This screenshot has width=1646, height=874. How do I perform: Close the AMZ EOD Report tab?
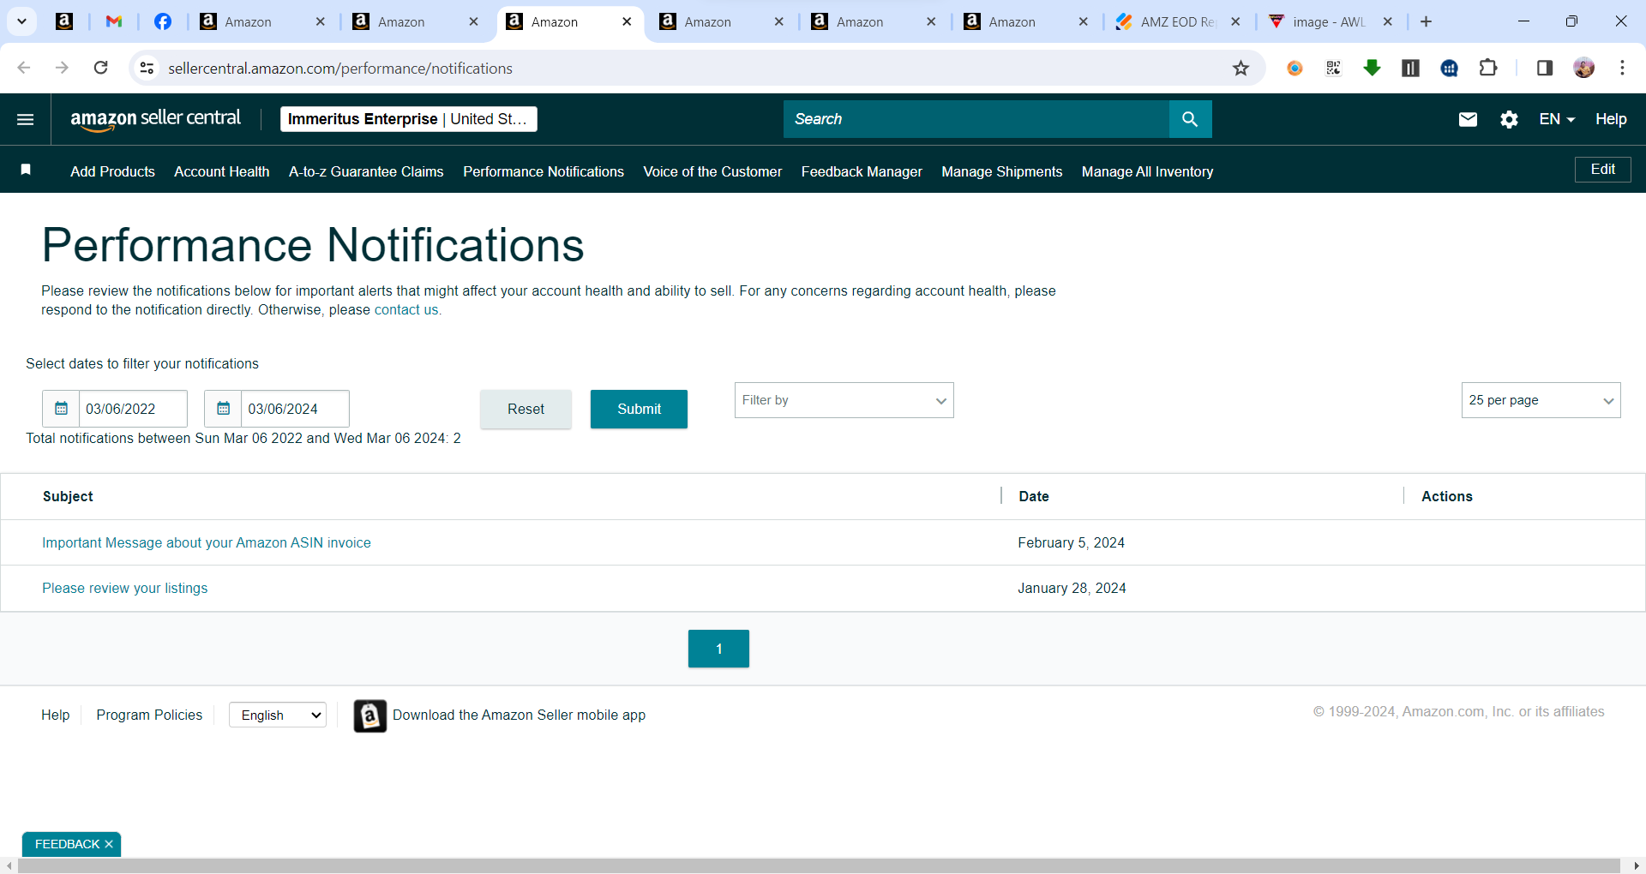tap(1235, 21)
